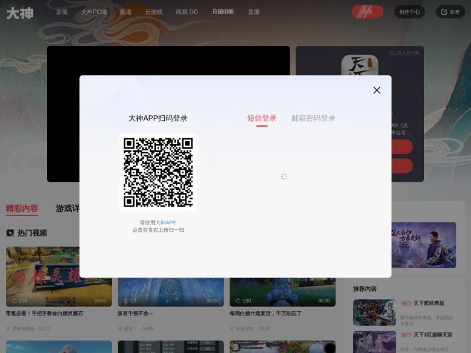Screen dimensions: 471x353
Task: Open the 频道 menu item
Action: coord(125,12)
